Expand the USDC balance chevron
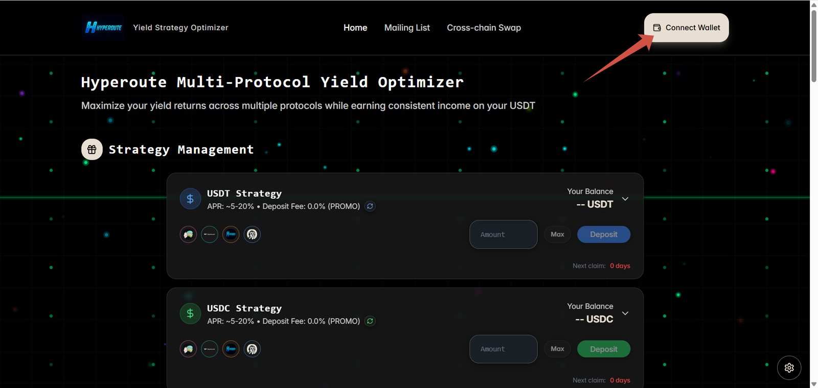The image size is (818, 388). coord(625,313)
